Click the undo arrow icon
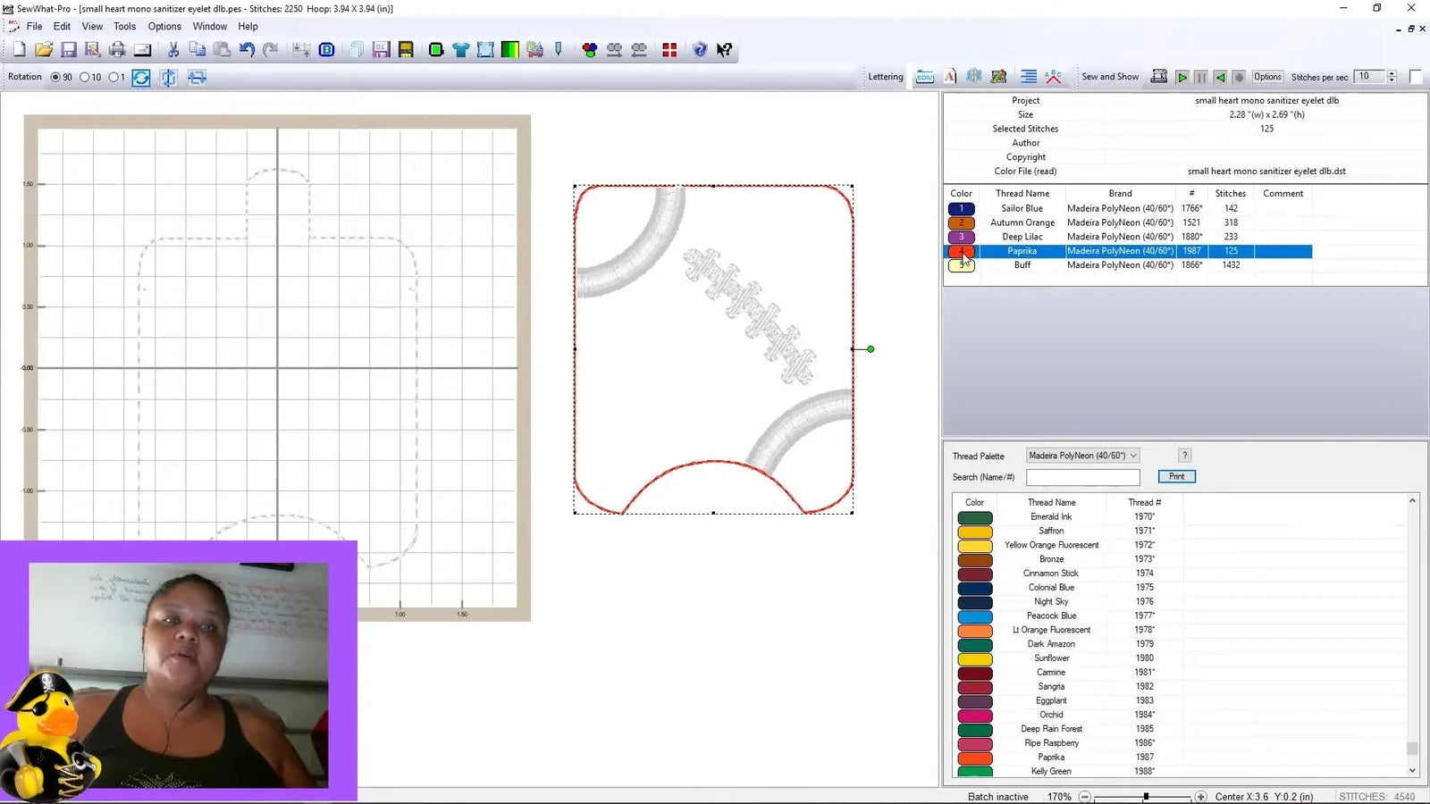The image size is (1430, 804). tap(247, 50)
